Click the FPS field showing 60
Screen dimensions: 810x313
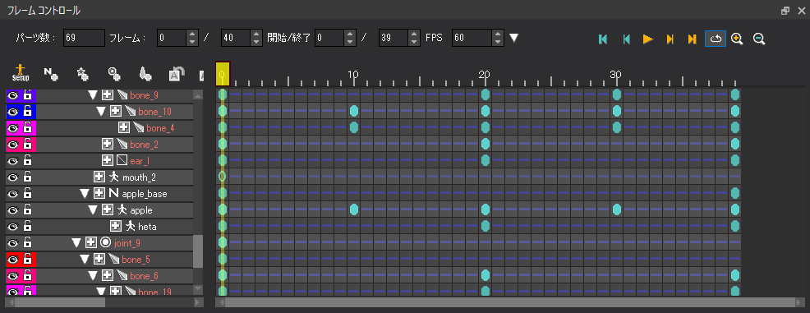tap(472, 38)
